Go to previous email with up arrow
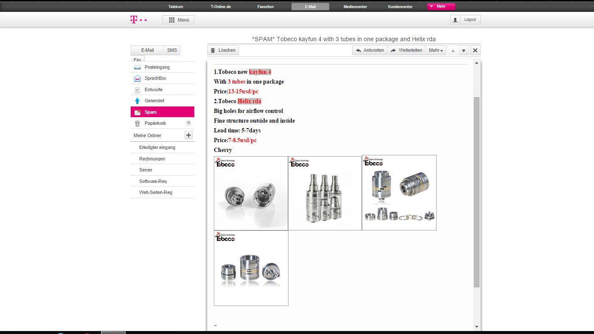Screen dimensions: 594x334 (x=453, y=51)
